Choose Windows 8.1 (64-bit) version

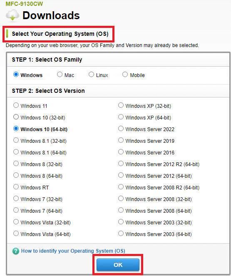[16, 152]
